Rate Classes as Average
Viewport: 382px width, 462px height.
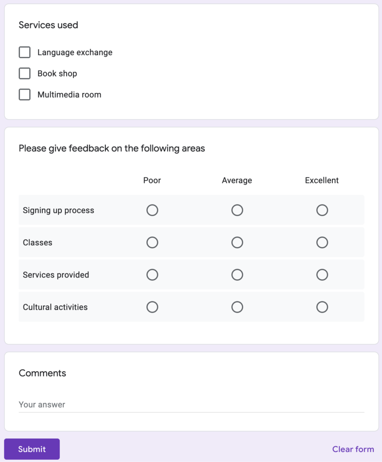pos(237,242)
